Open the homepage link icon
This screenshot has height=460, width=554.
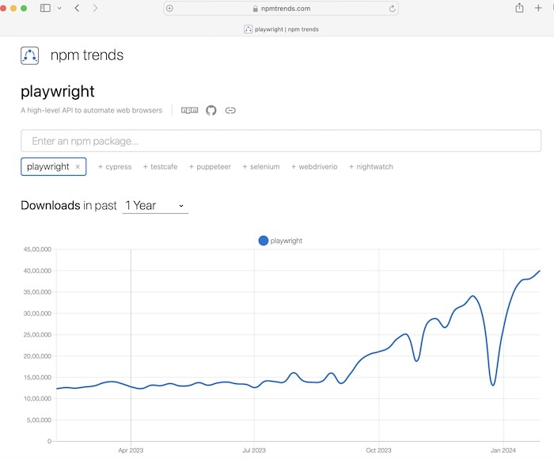(230, 111)
